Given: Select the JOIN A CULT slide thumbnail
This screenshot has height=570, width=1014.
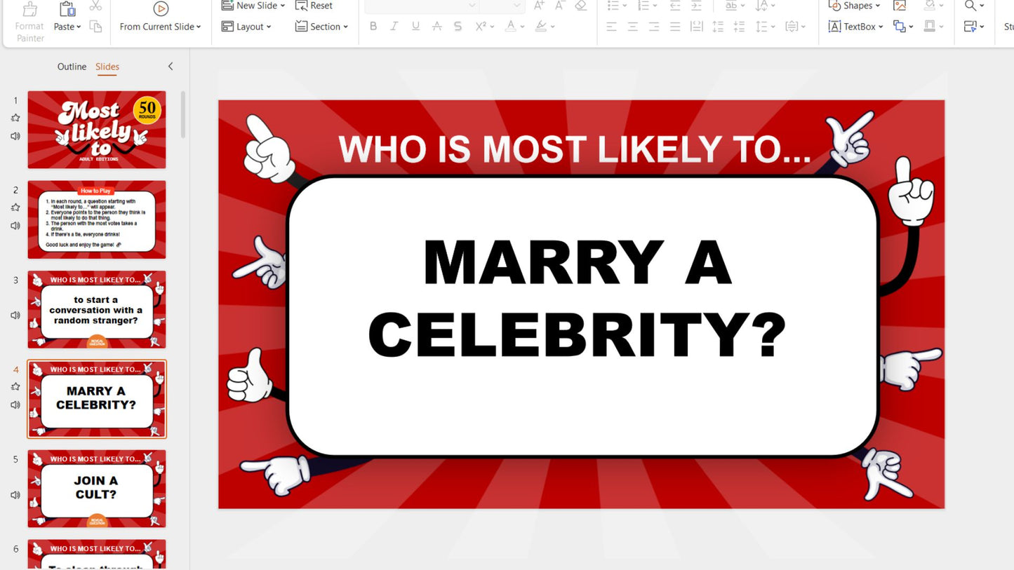Looking at the screenshot, I should point(96,489).
